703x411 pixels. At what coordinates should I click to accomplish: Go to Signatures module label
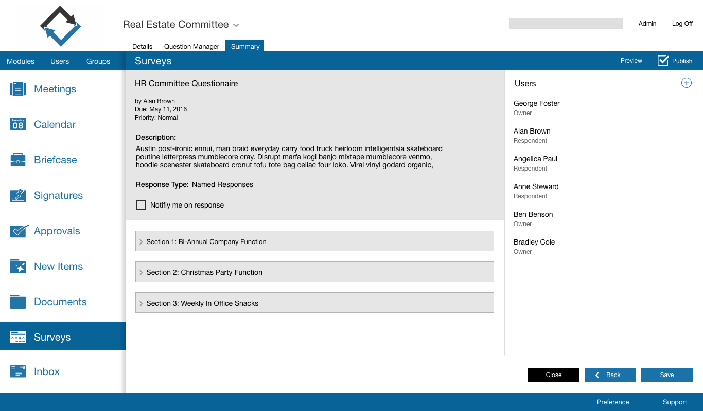click(58, 195)
